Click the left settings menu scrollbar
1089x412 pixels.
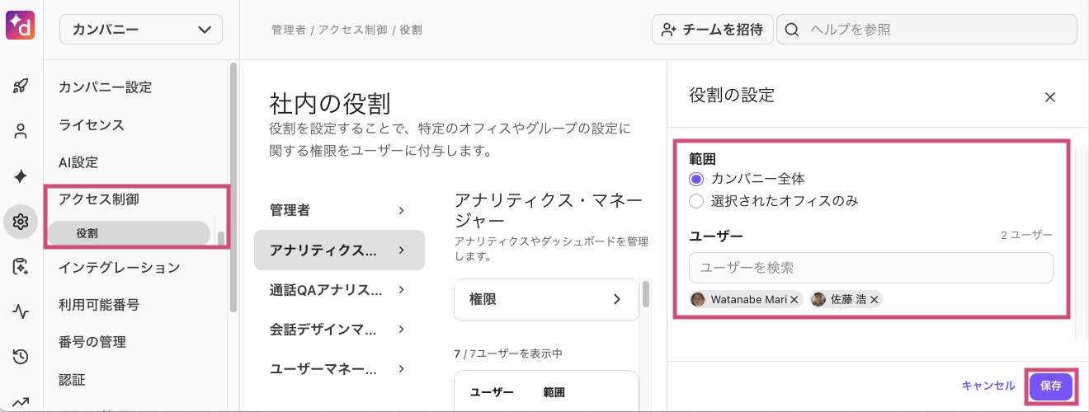pos(233,187)
